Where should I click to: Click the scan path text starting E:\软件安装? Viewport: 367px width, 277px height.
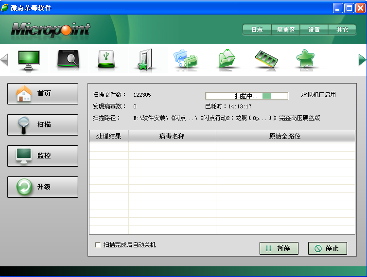click(x=227, y=118)
